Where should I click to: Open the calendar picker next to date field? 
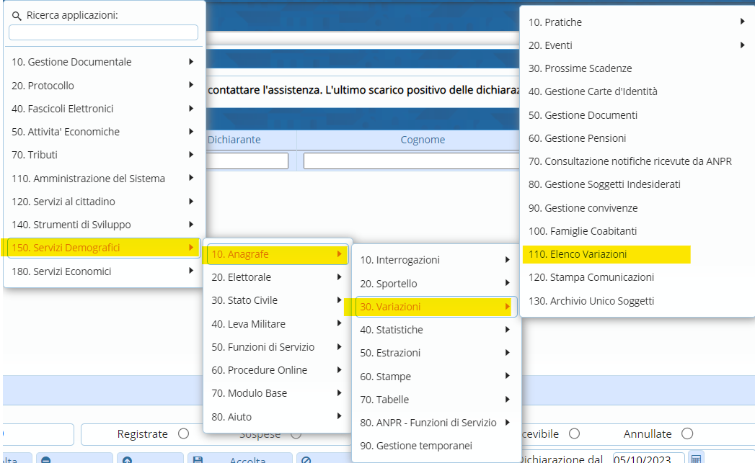coord(696,458)
